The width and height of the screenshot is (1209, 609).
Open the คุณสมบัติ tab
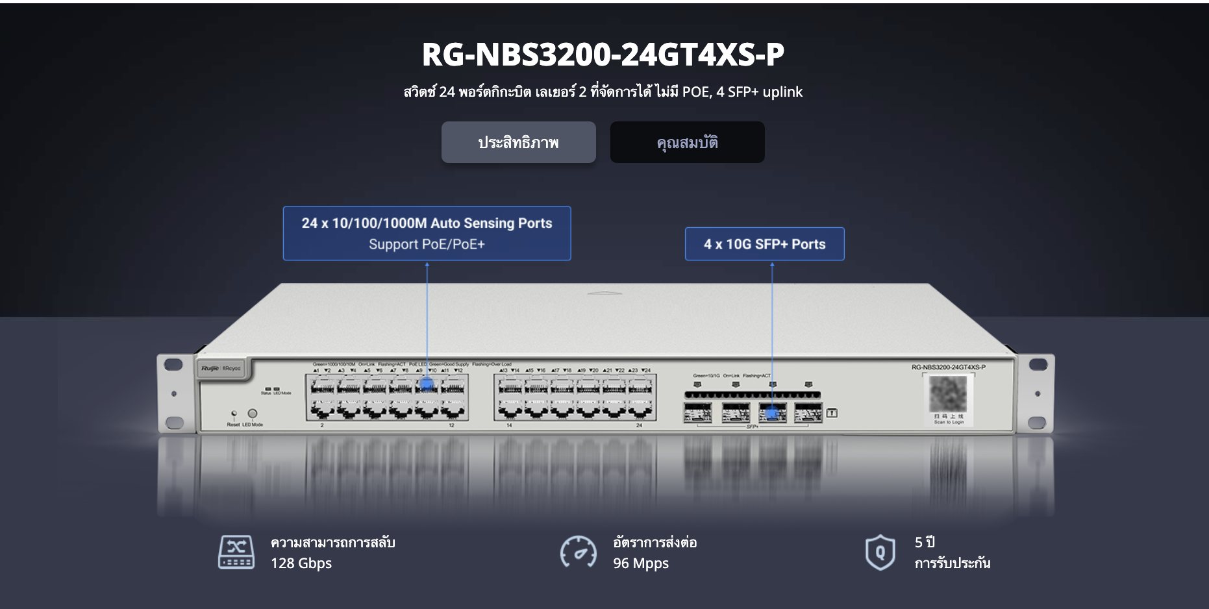687,142
